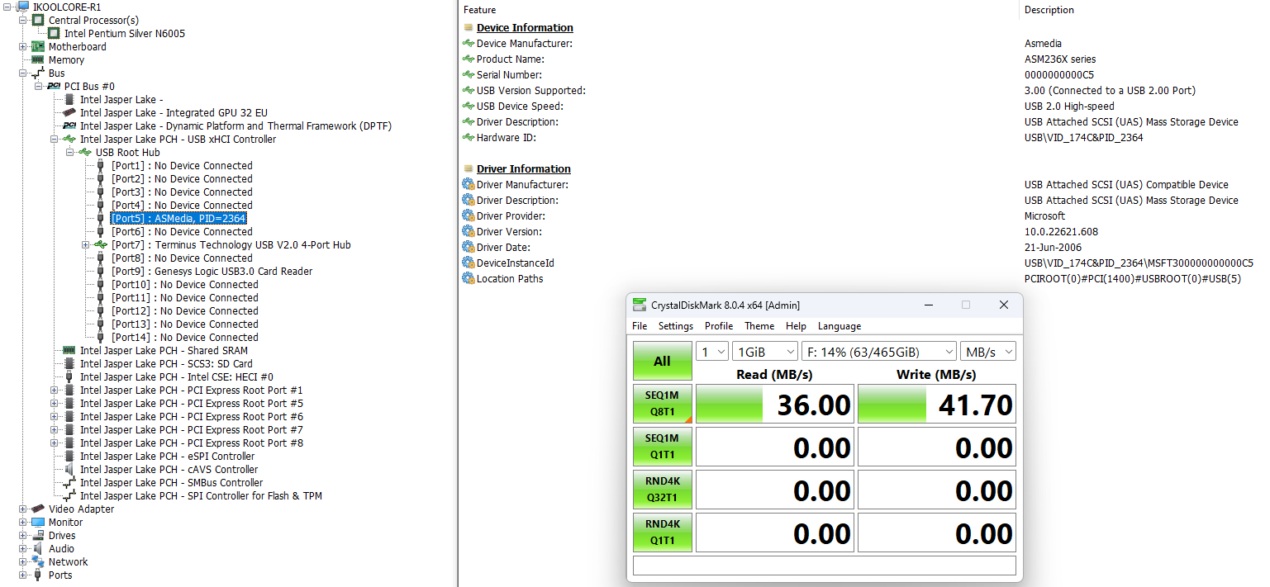Click the gear icon beside Driver Version
The image size is (1270, 587).
(x=469, y=232)
